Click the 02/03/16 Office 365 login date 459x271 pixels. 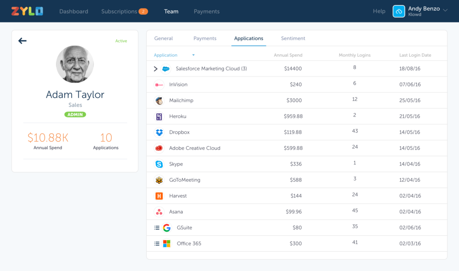(x=410, y=244)
